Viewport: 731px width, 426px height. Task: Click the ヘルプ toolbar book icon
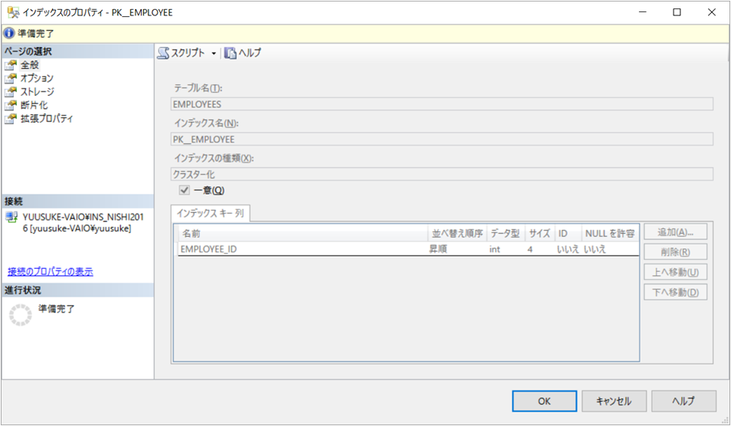pyautogui.click(x=231, y=53)
